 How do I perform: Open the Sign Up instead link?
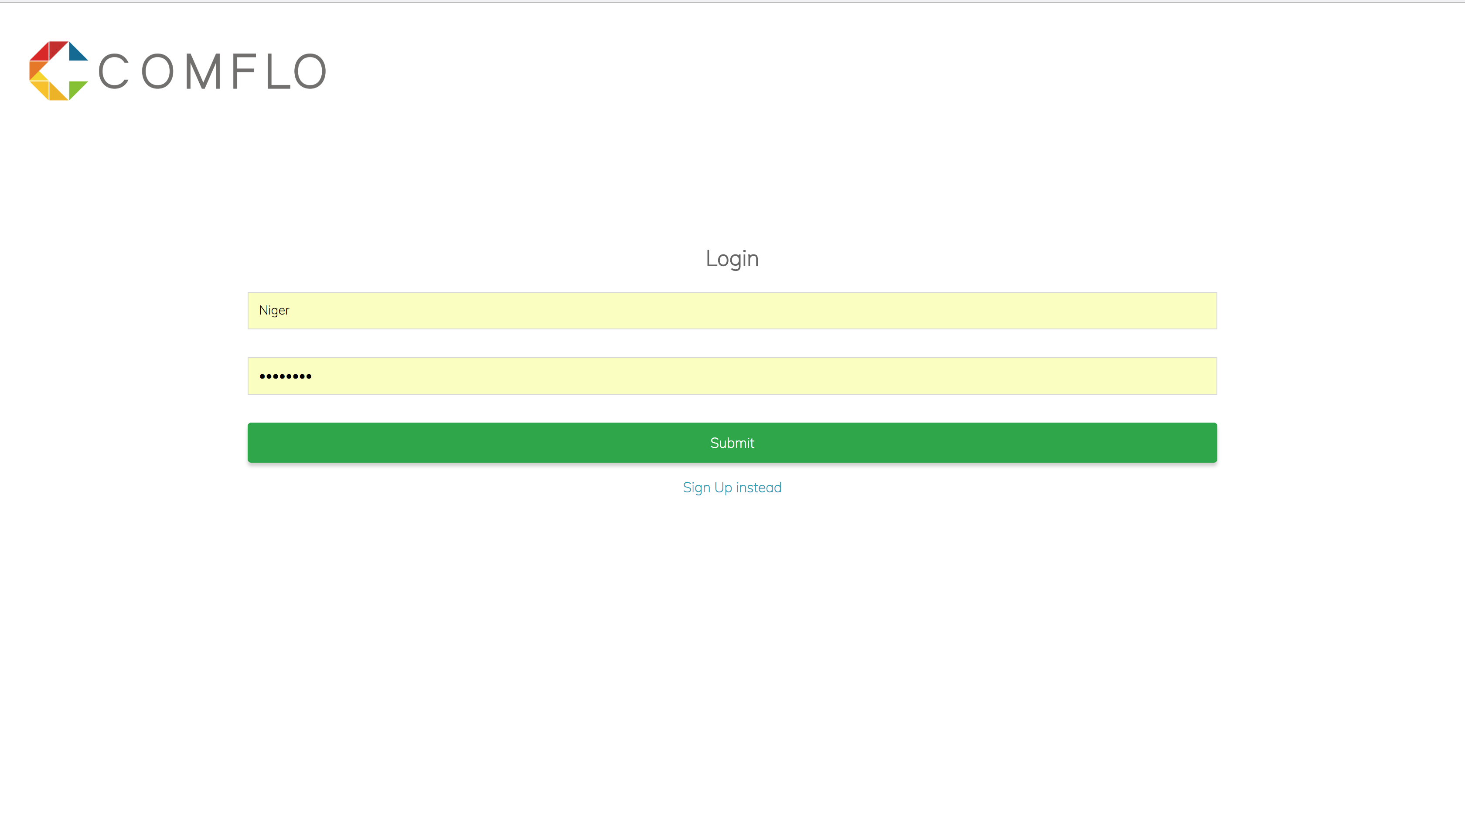coord(732,488)
